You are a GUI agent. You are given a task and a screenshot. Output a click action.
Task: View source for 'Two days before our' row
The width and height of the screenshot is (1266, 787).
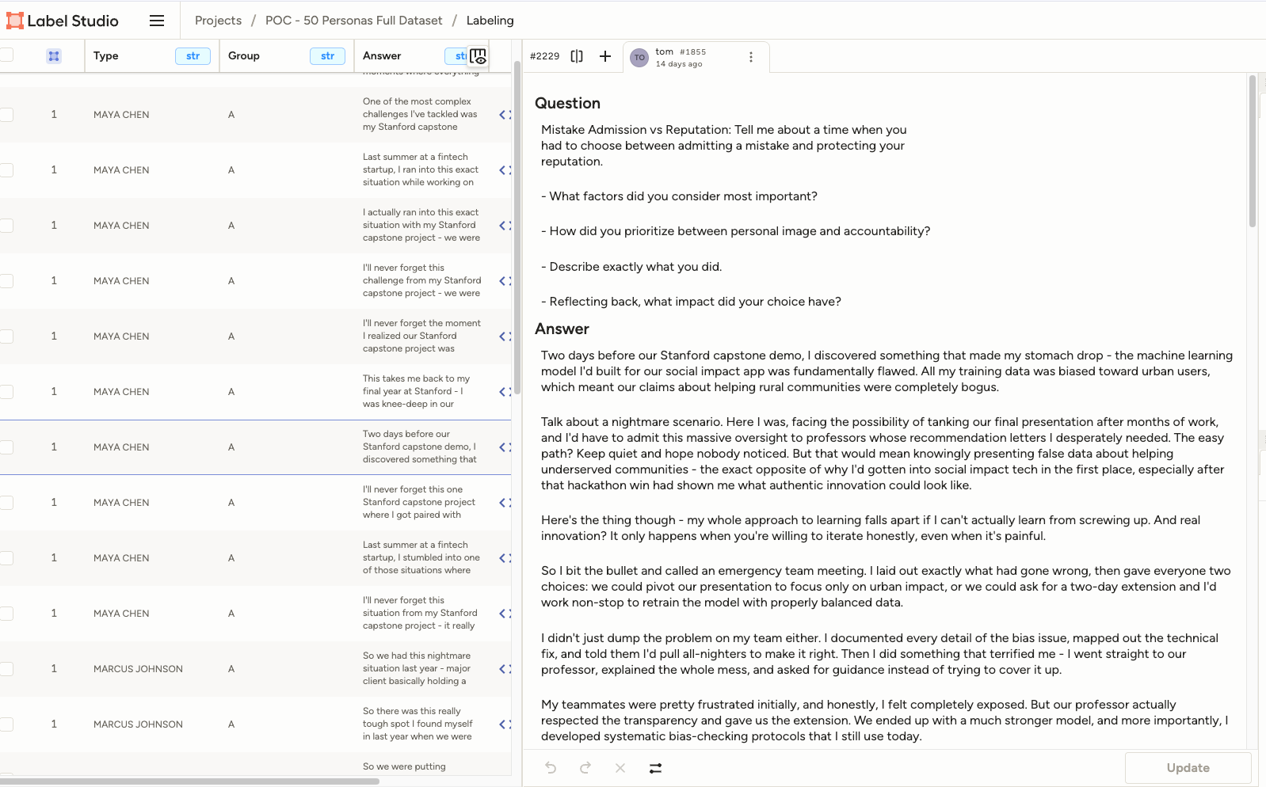click(x=505, y=447)
